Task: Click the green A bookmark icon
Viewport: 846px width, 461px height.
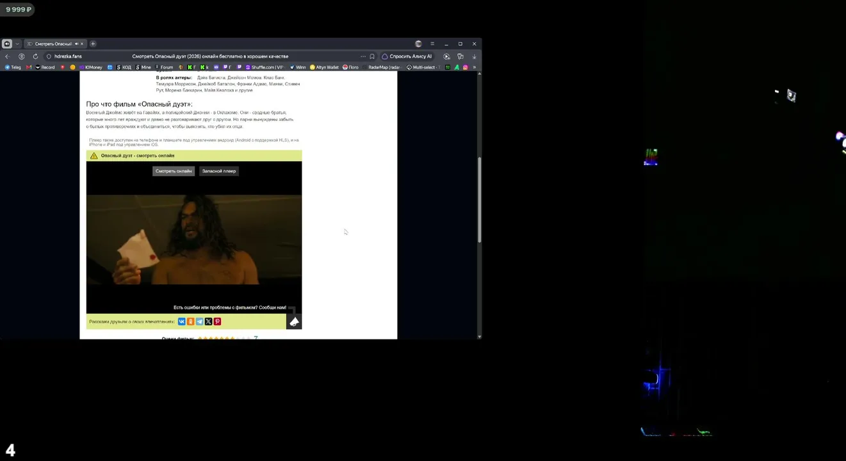Action: pos(457,67)
